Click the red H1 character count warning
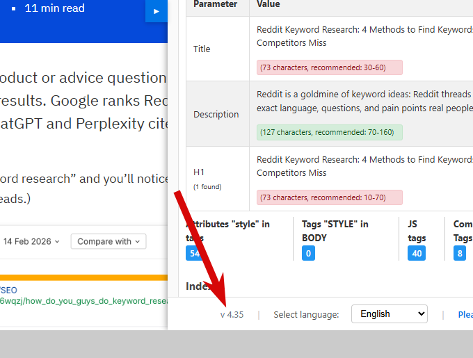The image size is (473, 358). (330, 197)
